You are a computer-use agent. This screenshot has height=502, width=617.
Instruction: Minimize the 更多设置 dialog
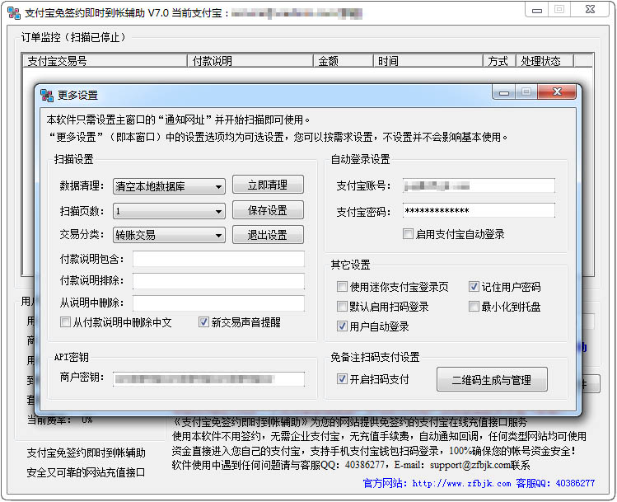point(503,92)
